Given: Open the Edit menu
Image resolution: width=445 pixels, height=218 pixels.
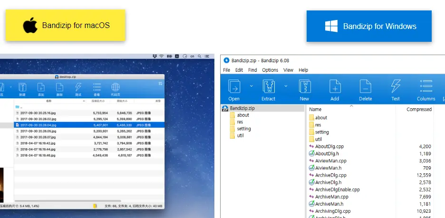Looking at the screenshot, I should tap(239, 70).
